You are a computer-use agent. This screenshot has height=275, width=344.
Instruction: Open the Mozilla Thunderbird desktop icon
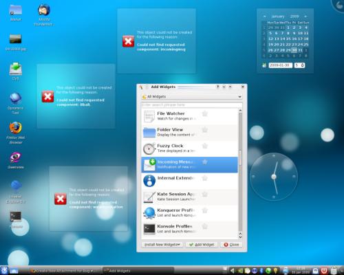point(44,10)
